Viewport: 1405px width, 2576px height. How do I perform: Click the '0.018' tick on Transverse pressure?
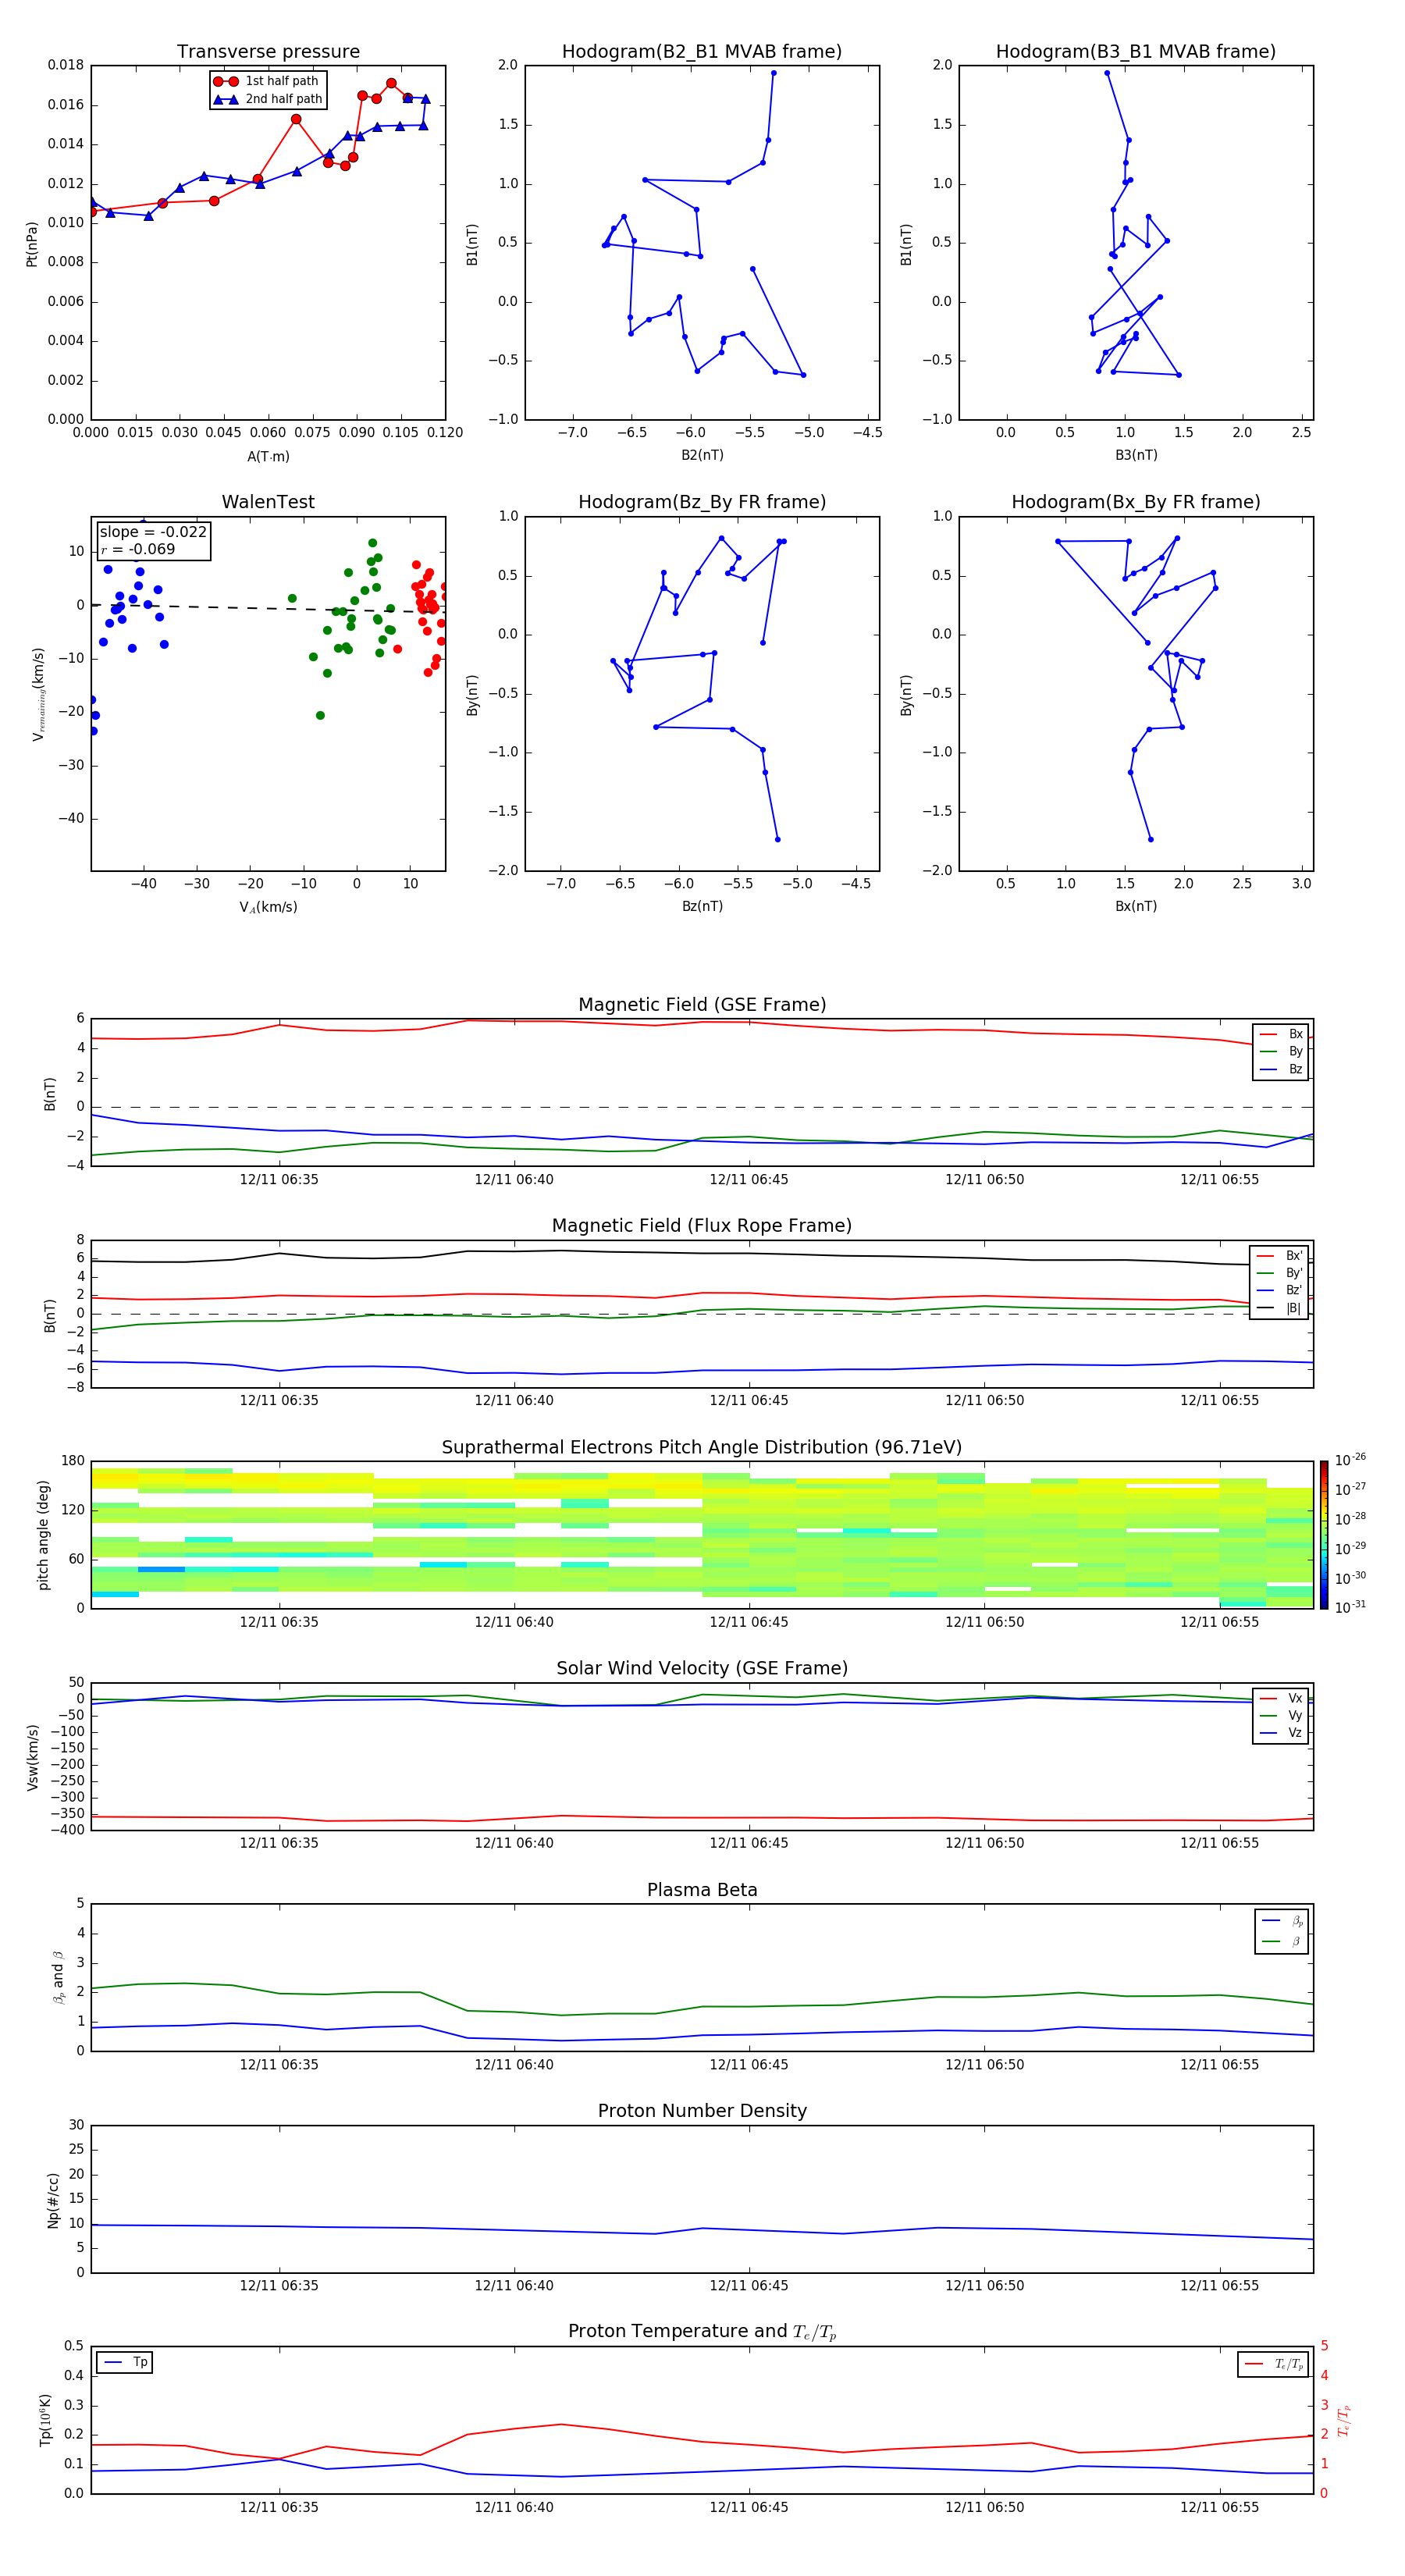point(66,65)
